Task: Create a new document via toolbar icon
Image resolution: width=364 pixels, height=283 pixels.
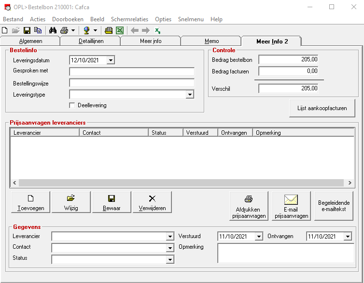Action: pyautogui.click(x=5, y=30)
